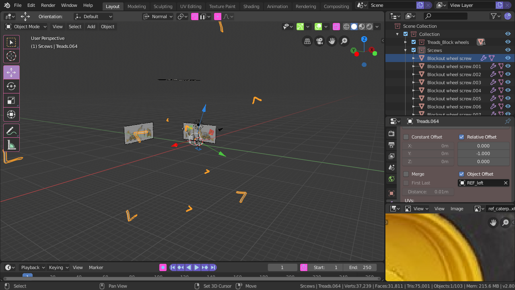Open the Orientation Default dropdown
Screen dimensions: 515x290
click(93, 17)
